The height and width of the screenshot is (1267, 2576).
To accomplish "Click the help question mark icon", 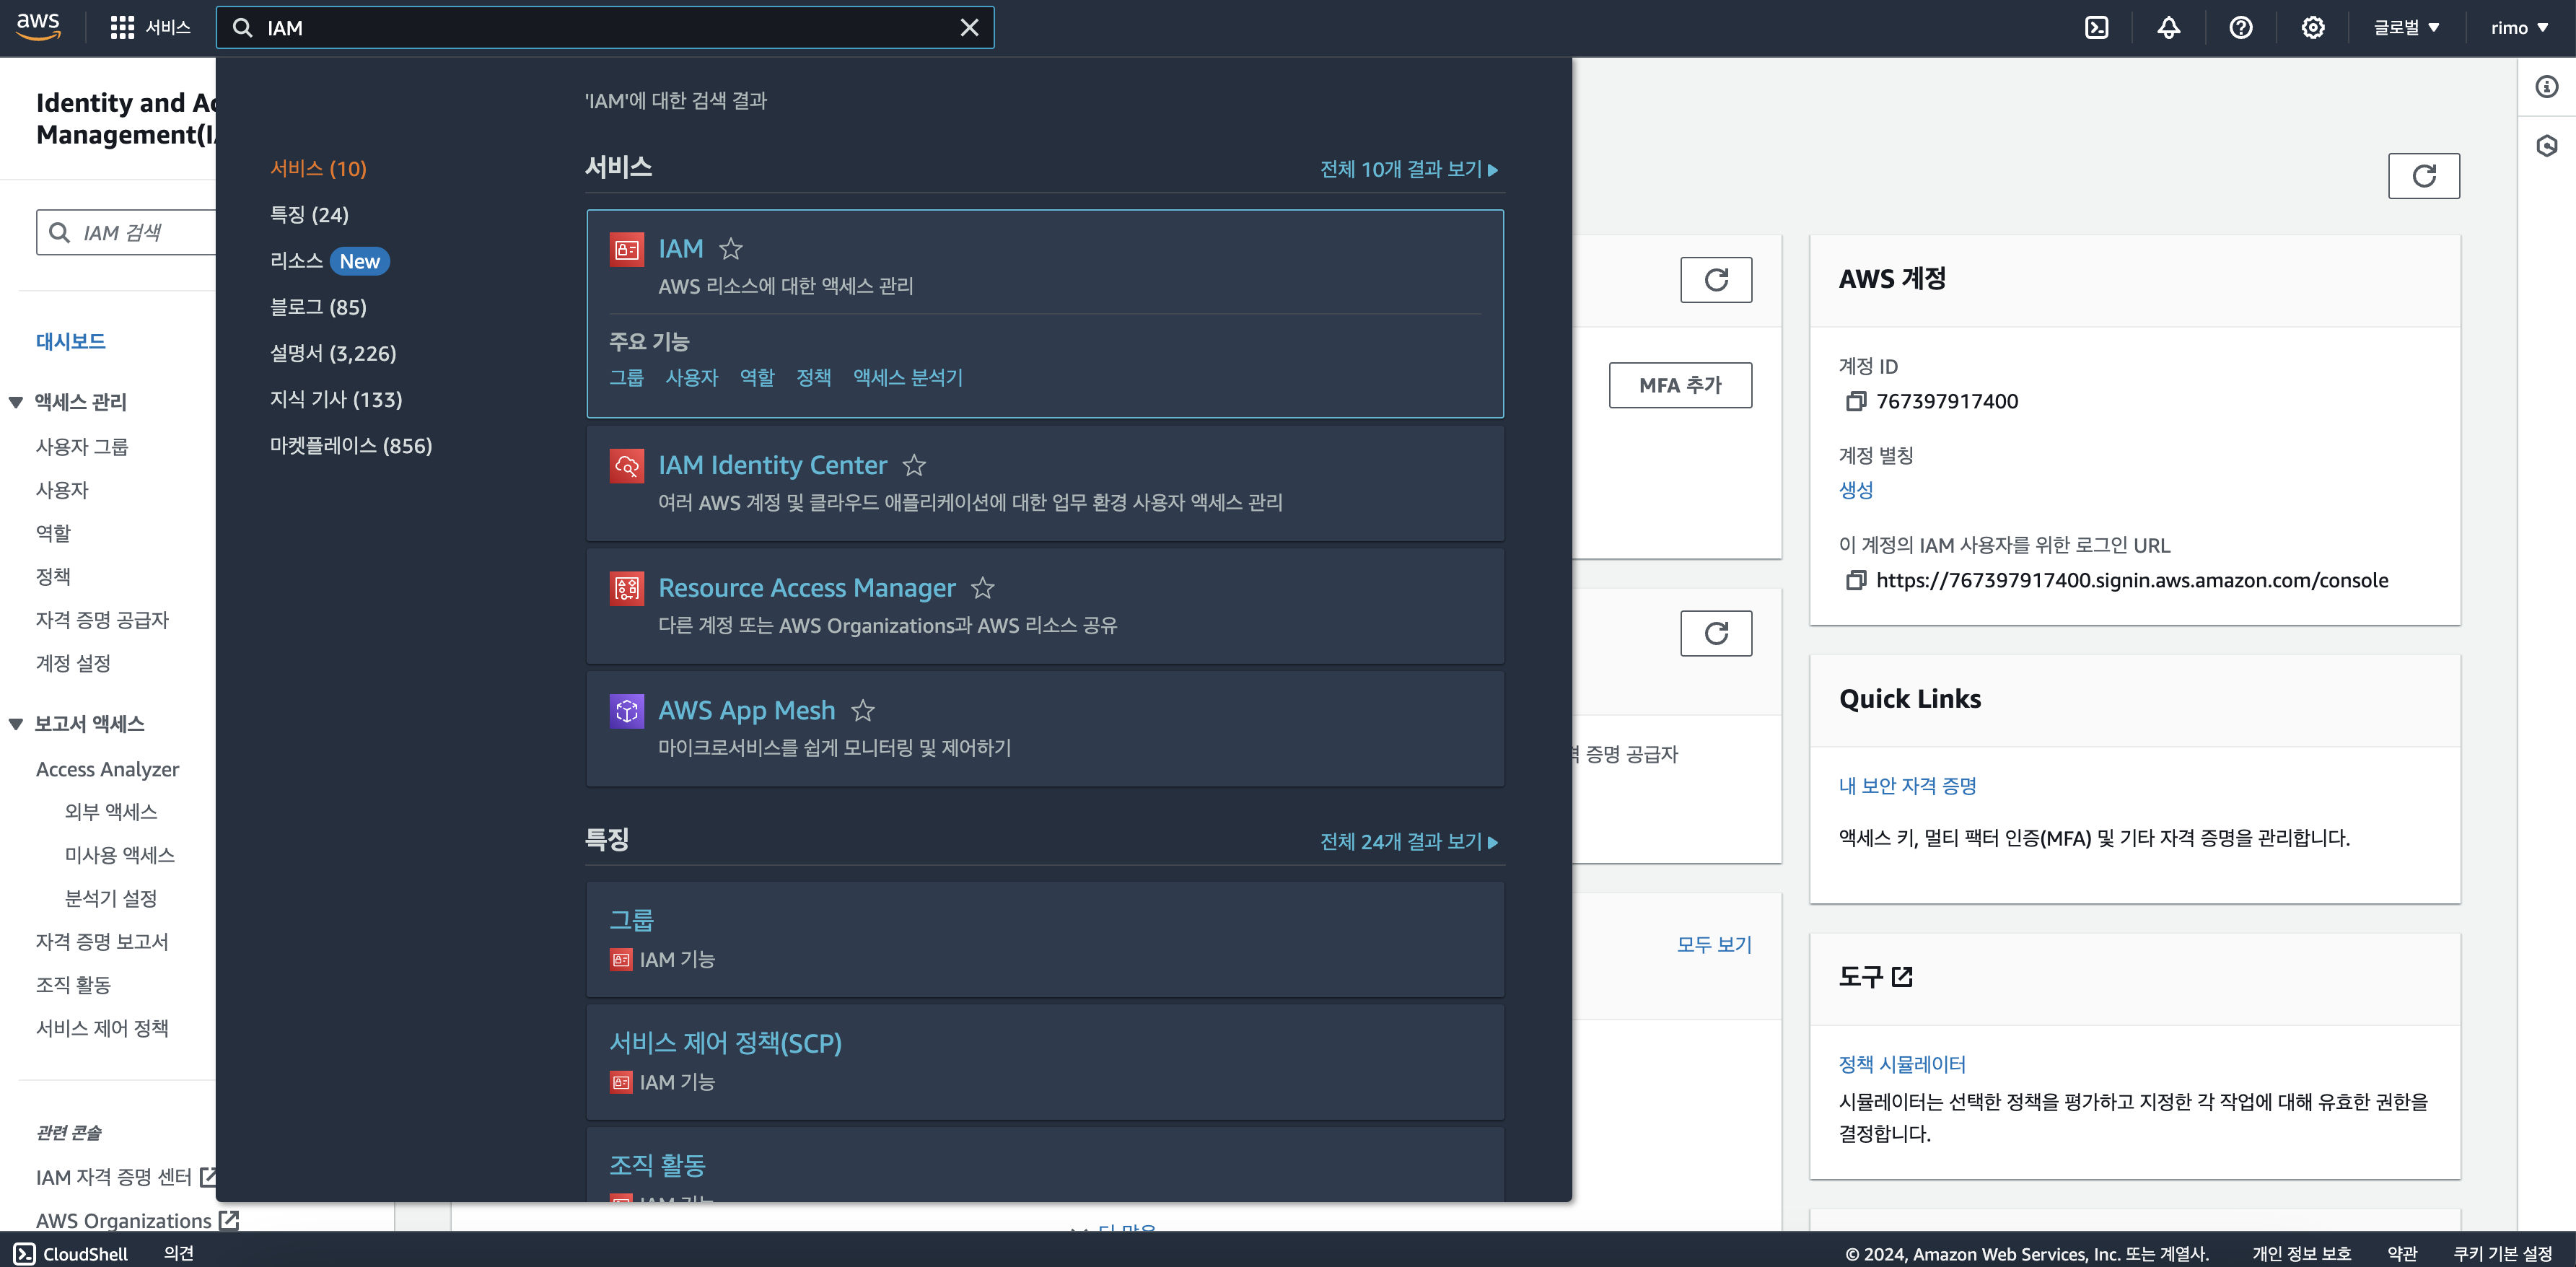I will click(x=2240, y=28).
